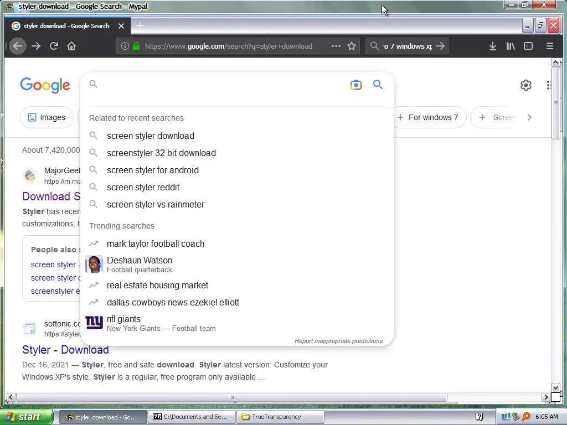Go back to the previous page
This screenshot has height=425, width=567.
point(17,46)
